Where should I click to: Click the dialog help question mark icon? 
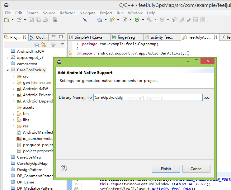(x=64, y=168)
